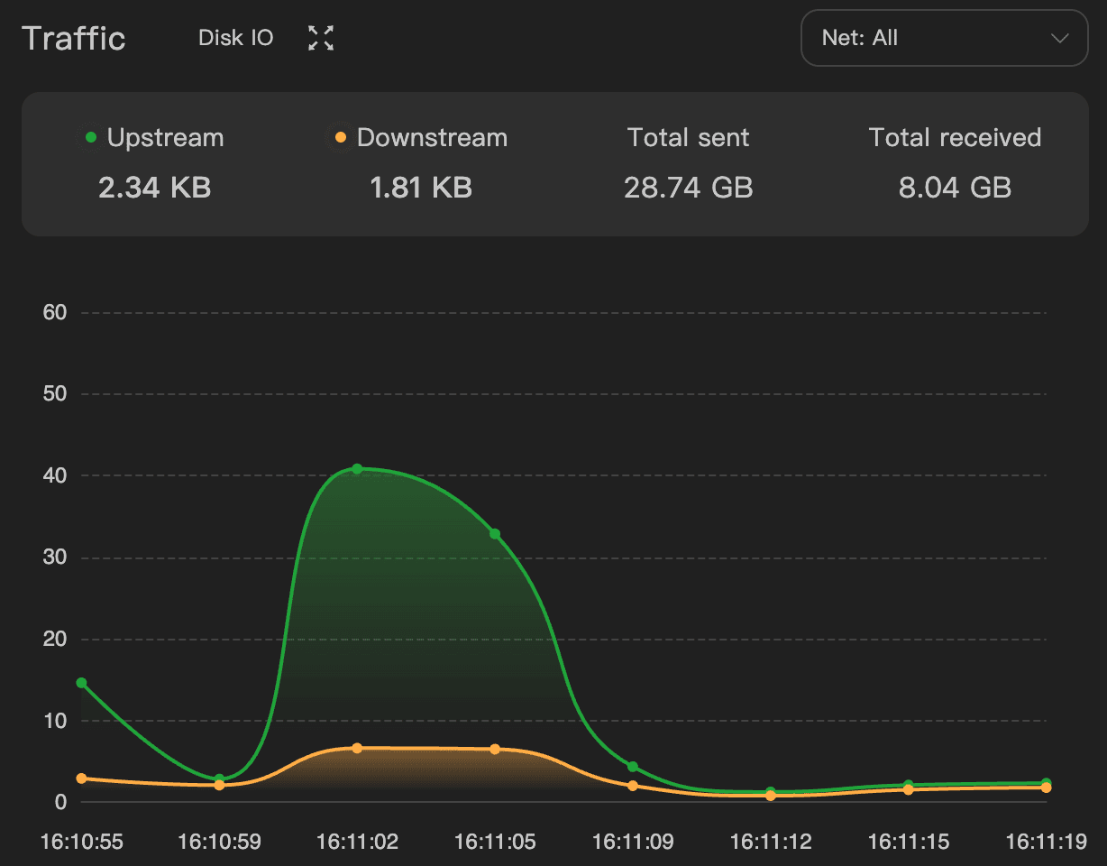Click the dropdown chevron arrow beside Net: All
The image size is (1107, 866).
point(1059,38)
